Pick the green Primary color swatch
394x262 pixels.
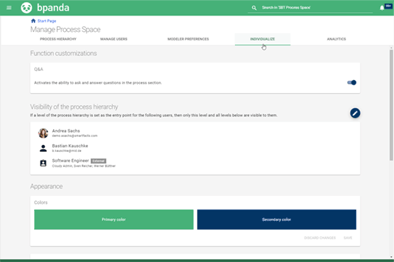114,219
